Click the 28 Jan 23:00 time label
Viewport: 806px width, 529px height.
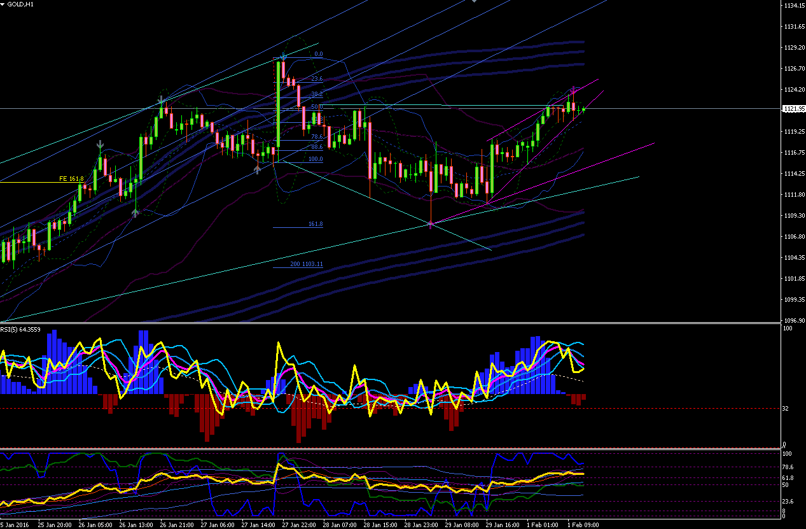[x=421, y=525]
